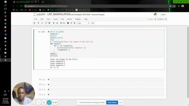
Task: Open the Cell menu
Action: (x=62, y=19)
